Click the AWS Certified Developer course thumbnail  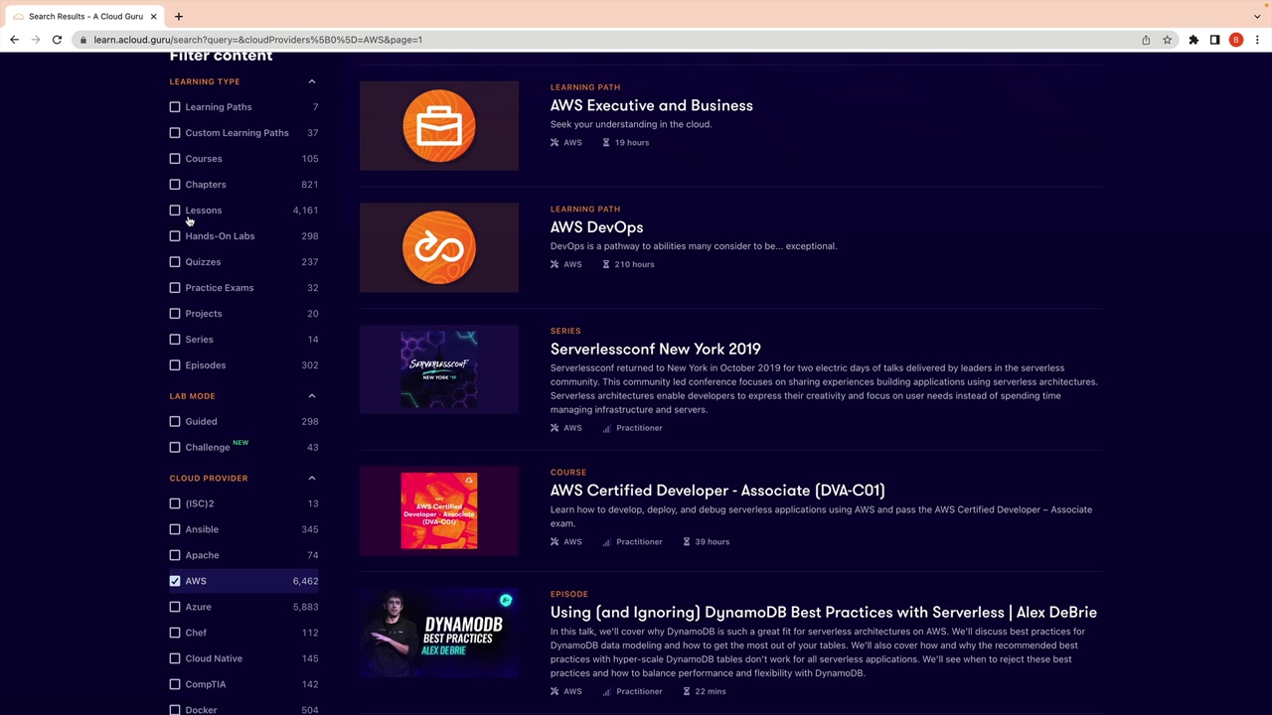[439, 511]
